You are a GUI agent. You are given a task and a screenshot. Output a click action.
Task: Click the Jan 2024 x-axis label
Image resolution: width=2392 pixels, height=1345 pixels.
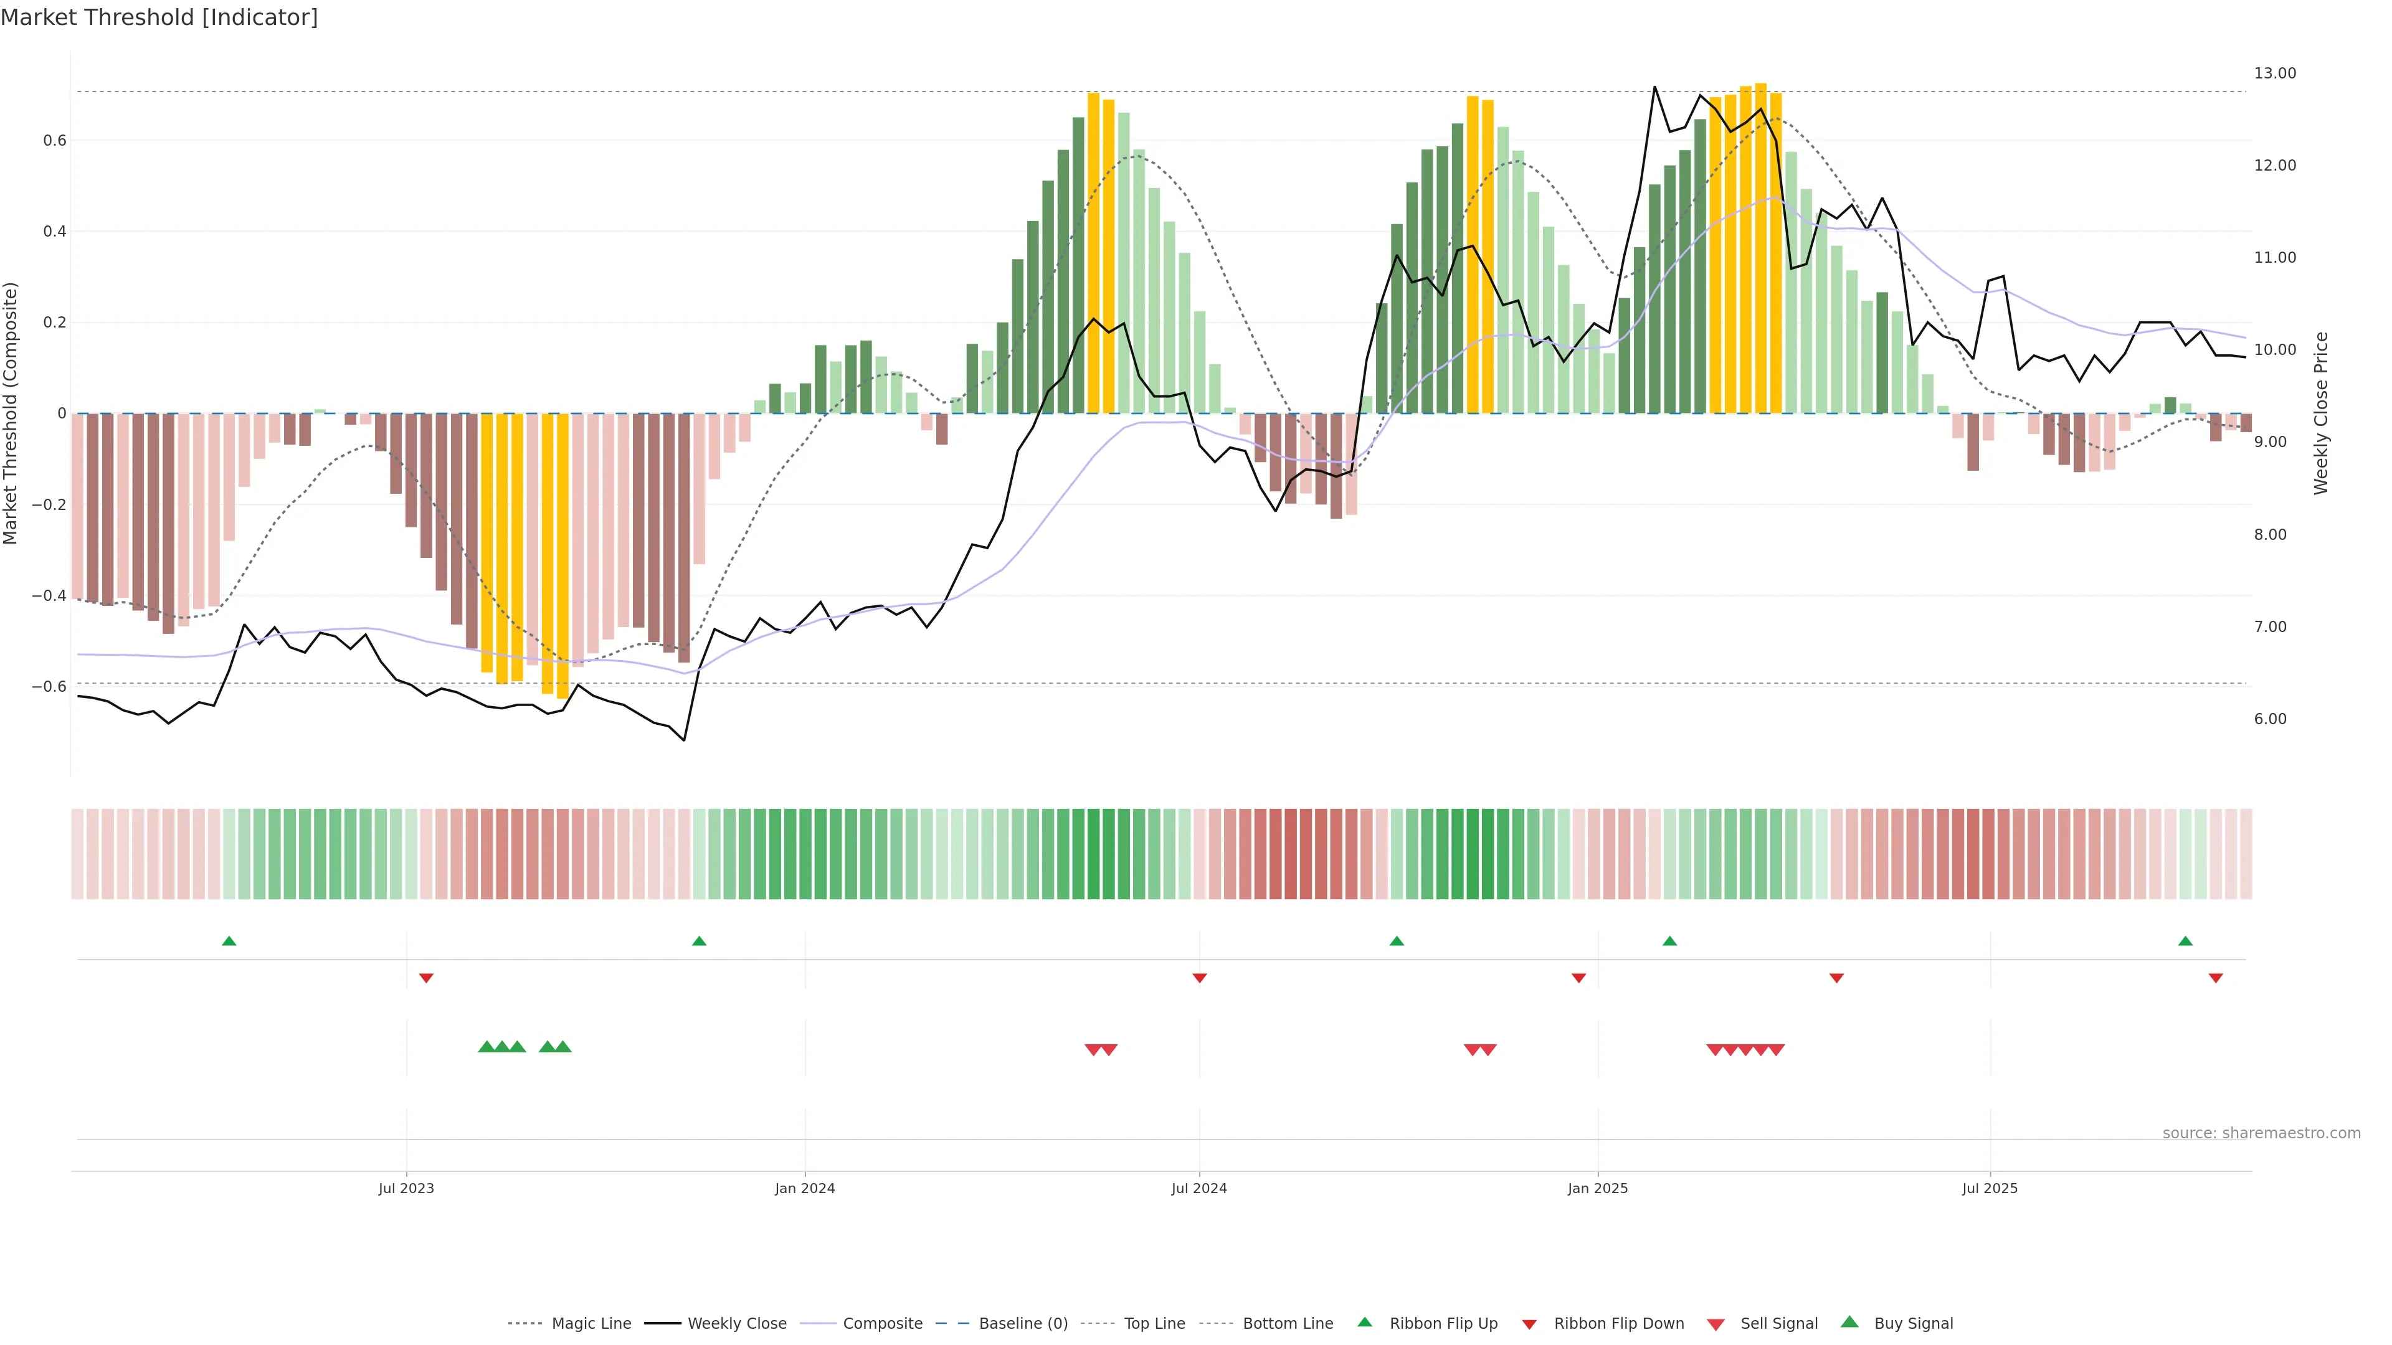(805, 1188)
